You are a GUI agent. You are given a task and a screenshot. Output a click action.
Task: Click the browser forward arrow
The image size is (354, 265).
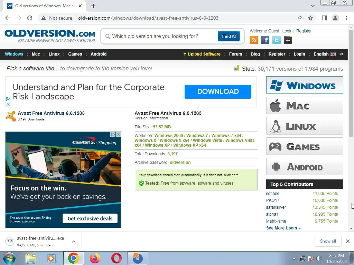[x=19, y=18]
